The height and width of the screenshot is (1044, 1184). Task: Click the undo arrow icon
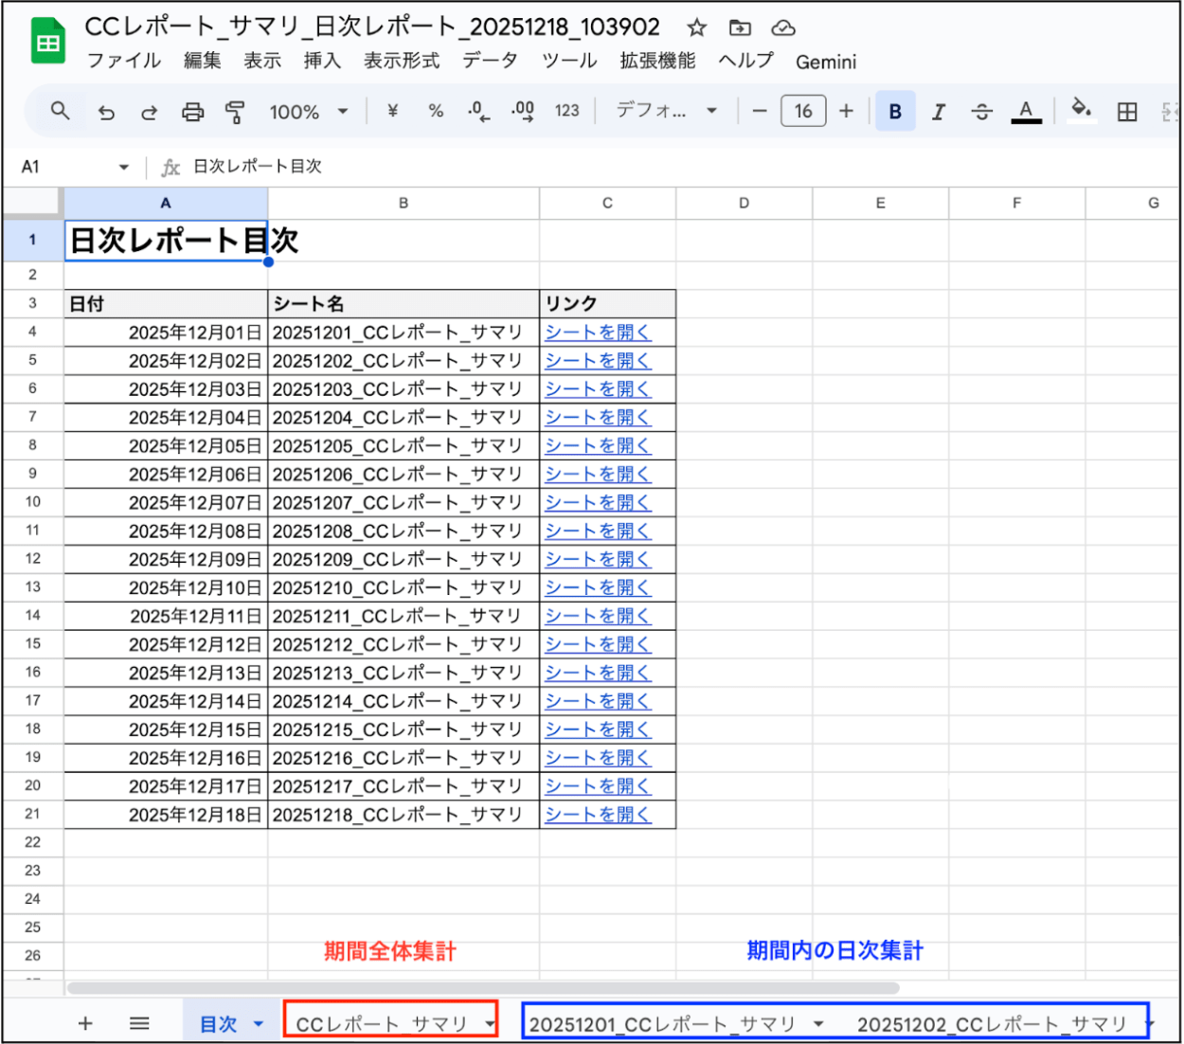[x=106, y=112]
